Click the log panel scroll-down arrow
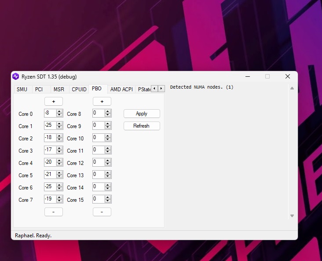This screenshot has width=322, height=261. (292, 216)
